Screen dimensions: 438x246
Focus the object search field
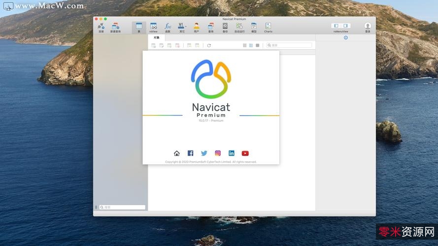point(289,45)
